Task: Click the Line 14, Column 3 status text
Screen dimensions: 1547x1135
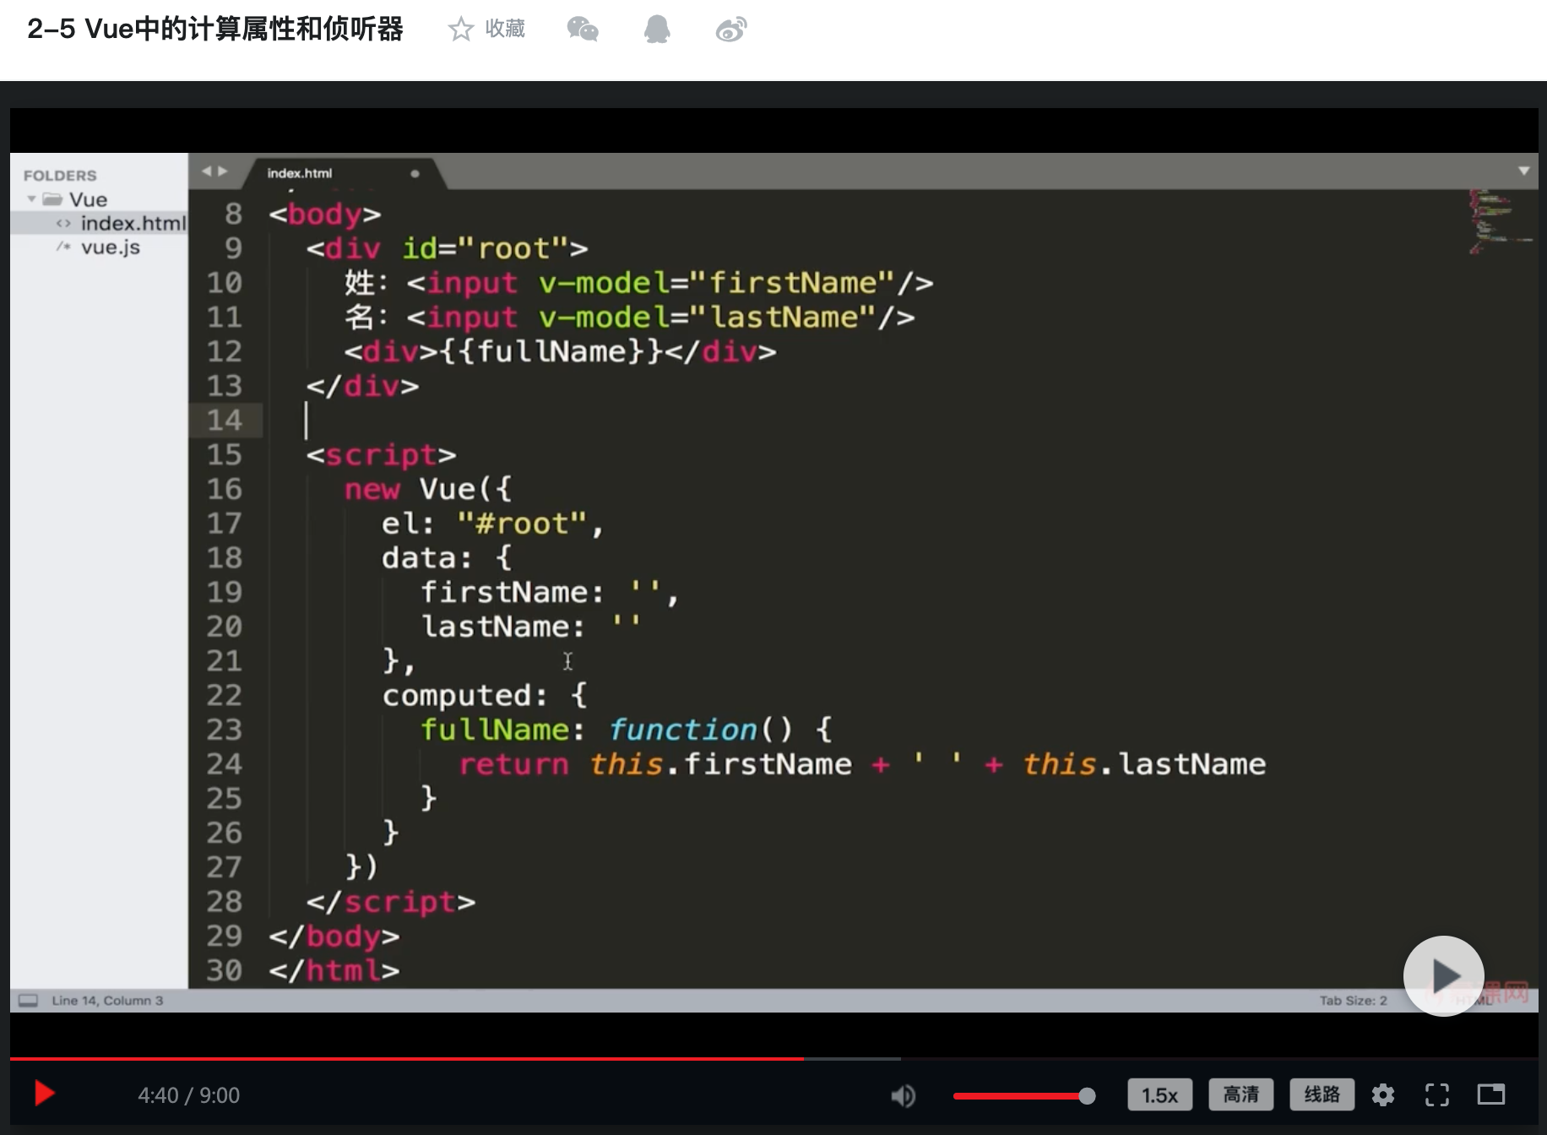Action: 107,1001
